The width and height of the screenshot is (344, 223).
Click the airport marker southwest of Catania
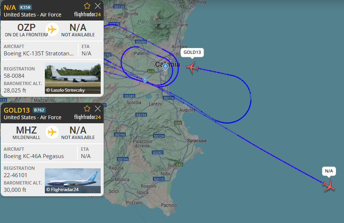pyautogui.click(x=145, y=80)
